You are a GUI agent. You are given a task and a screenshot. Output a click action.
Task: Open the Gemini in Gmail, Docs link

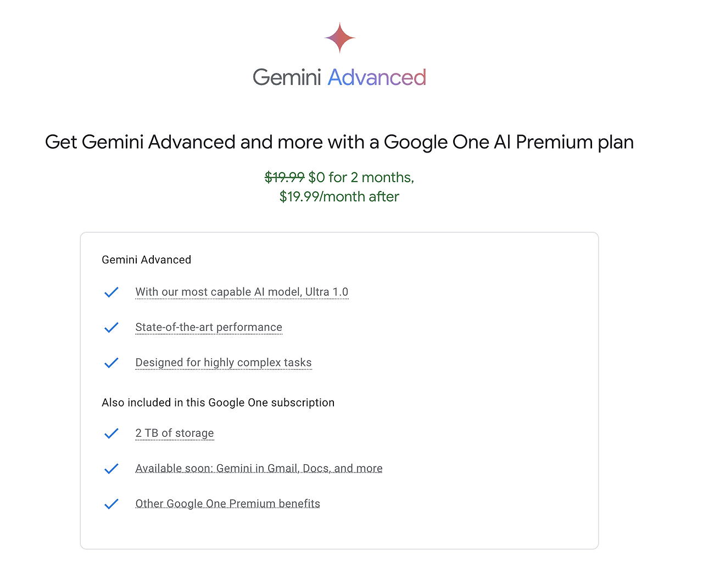point(259,468)
